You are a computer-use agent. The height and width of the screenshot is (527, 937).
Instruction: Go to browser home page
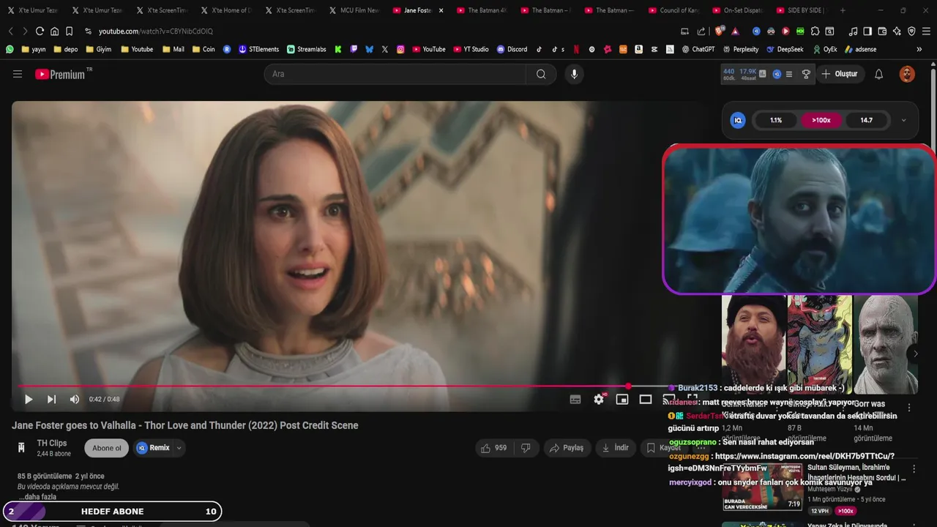pyautogui.click(x=54, y=31)
